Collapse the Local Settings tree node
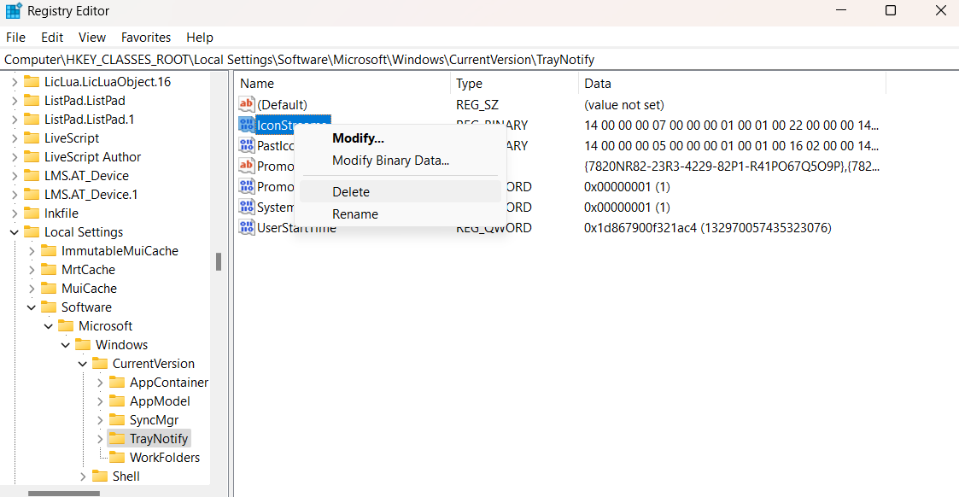This screenshot has height=497, width=959. [14, 232]
